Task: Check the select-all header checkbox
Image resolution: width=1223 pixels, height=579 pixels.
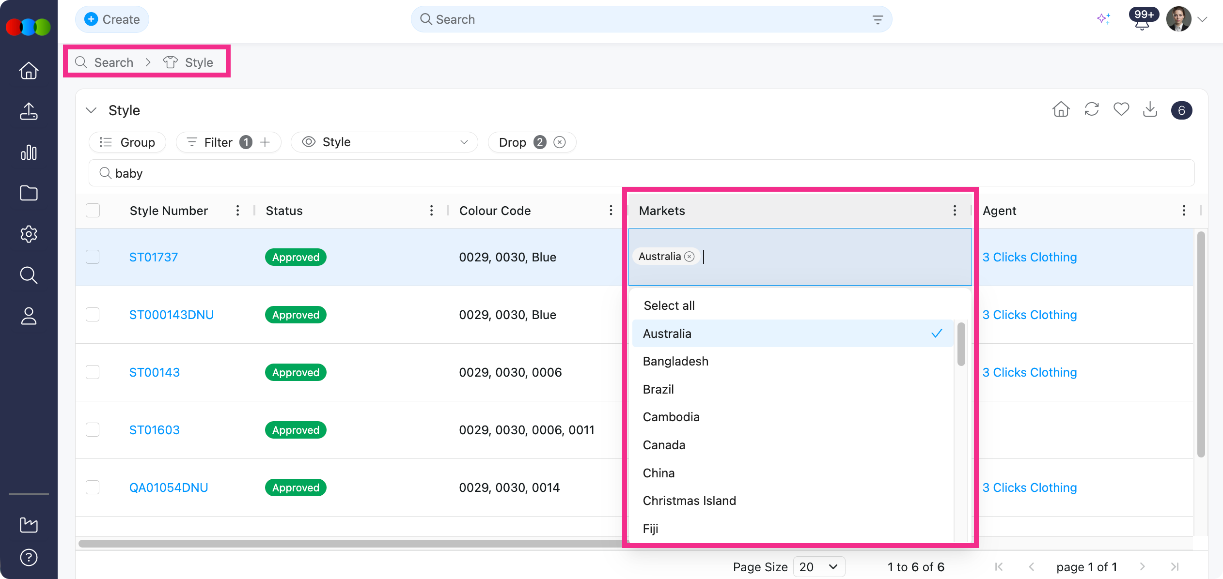Action: coord(93,211)
